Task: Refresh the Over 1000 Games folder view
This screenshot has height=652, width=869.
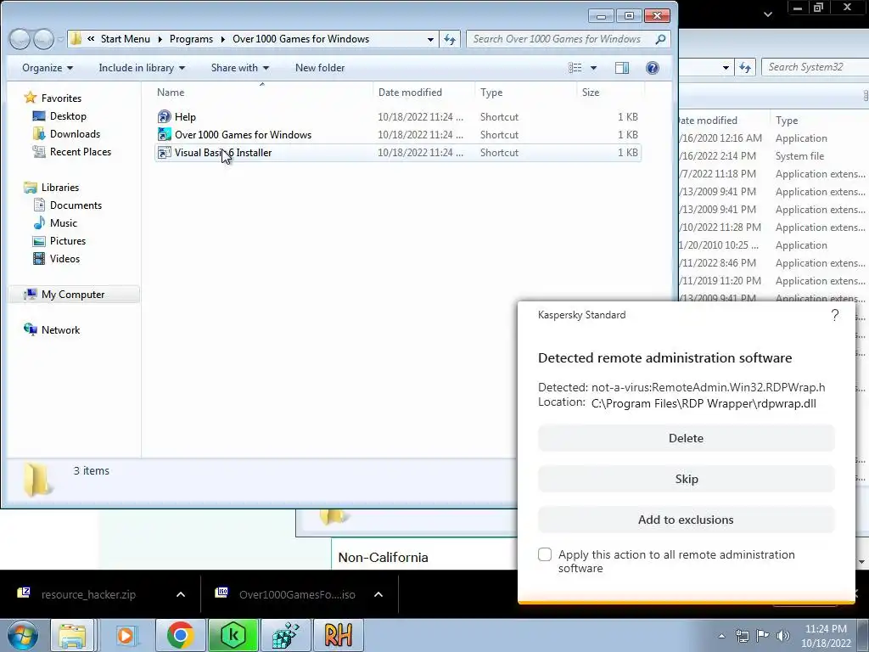Action: pyautogui.click(x=450, y=39)
